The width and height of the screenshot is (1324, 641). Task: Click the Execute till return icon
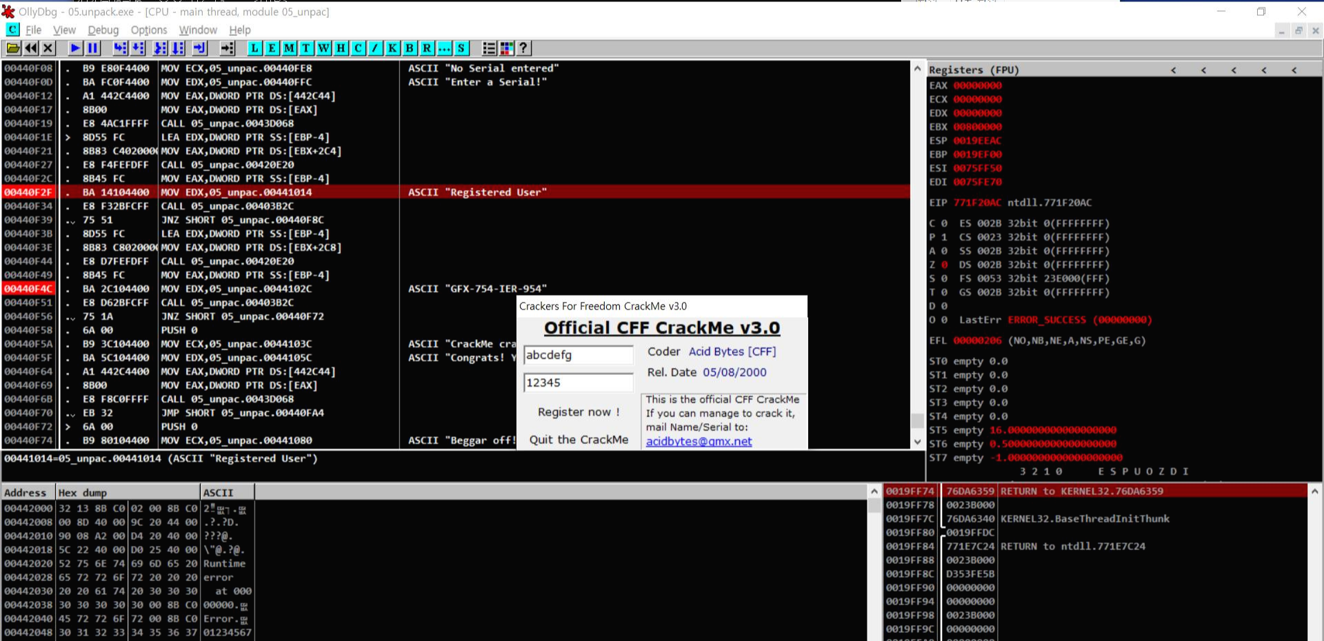pyautogui.click(x=200, y=48)
